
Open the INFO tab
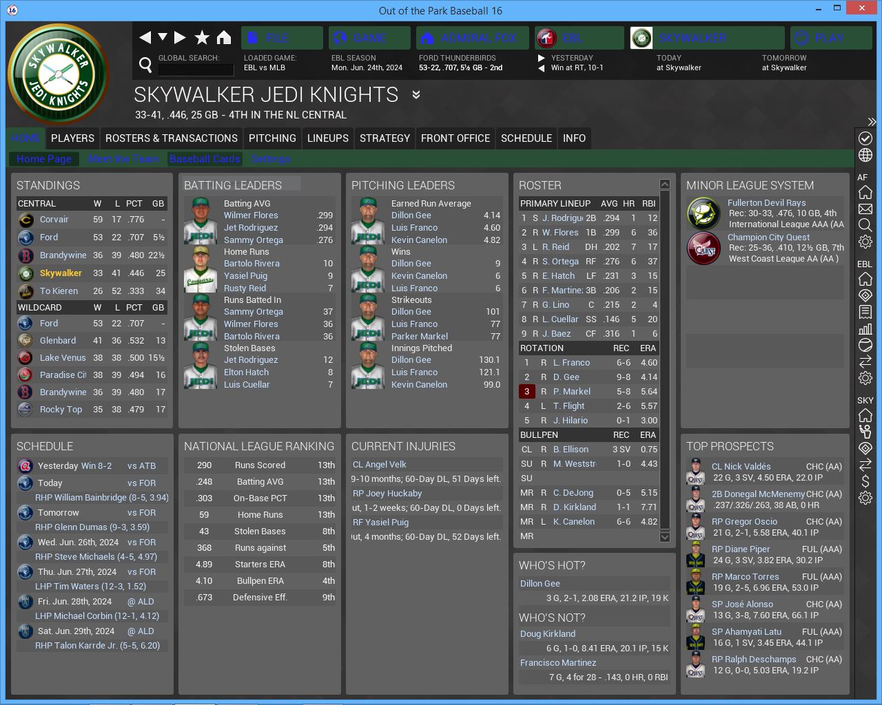point(574,138)
